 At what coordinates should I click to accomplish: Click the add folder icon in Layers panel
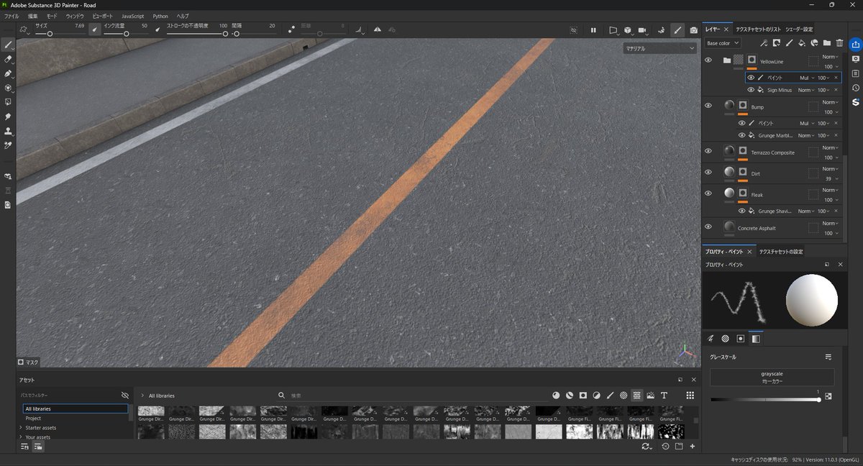(x=826, y=42)
